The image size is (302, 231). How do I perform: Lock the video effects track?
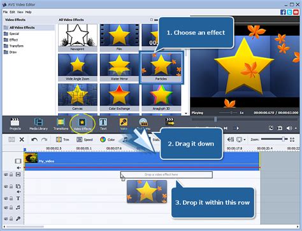tap(11, 174)
